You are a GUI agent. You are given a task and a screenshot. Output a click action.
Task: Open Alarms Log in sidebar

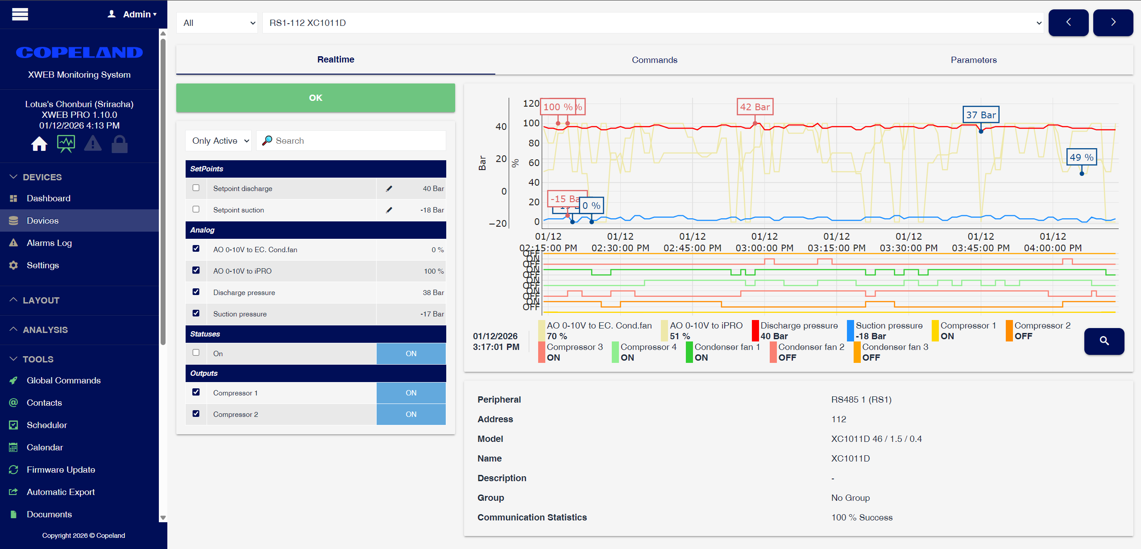(49, 243)
